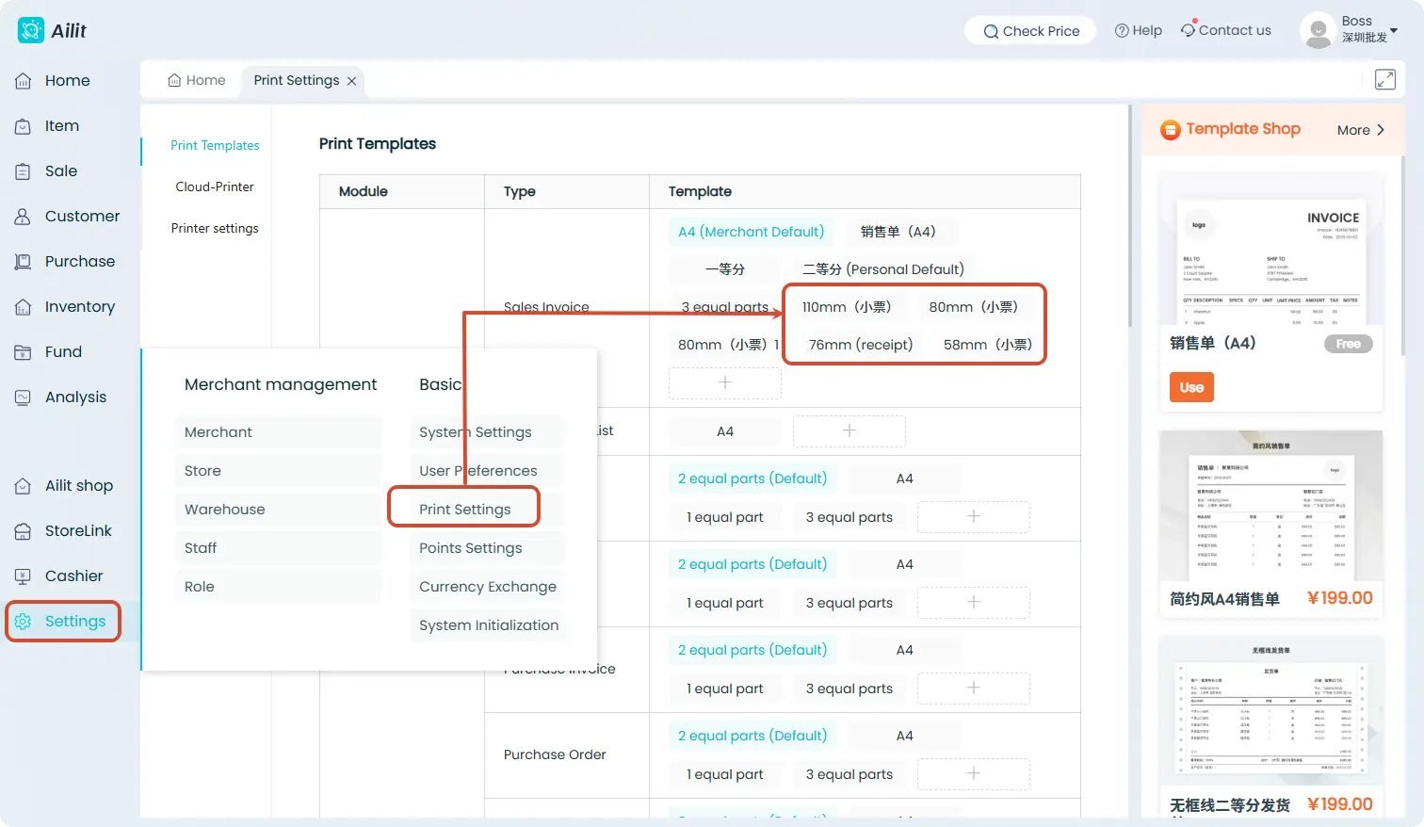This screenshot has height=827, width=1424.
Task: Click the Analysis sidebar icon
Action: click(x=24, y=397)
